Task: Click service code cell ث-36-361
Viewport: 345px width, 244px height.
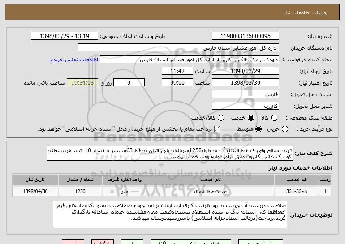Action: tap(297, 191)
